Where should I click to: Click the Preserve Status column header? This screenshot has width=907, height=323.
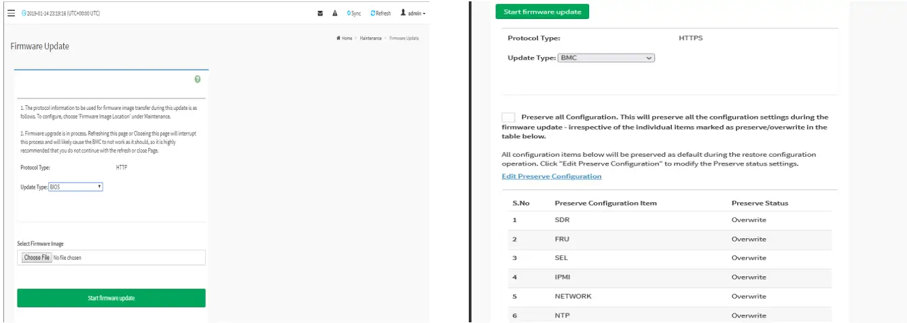[x=760, y=203]
